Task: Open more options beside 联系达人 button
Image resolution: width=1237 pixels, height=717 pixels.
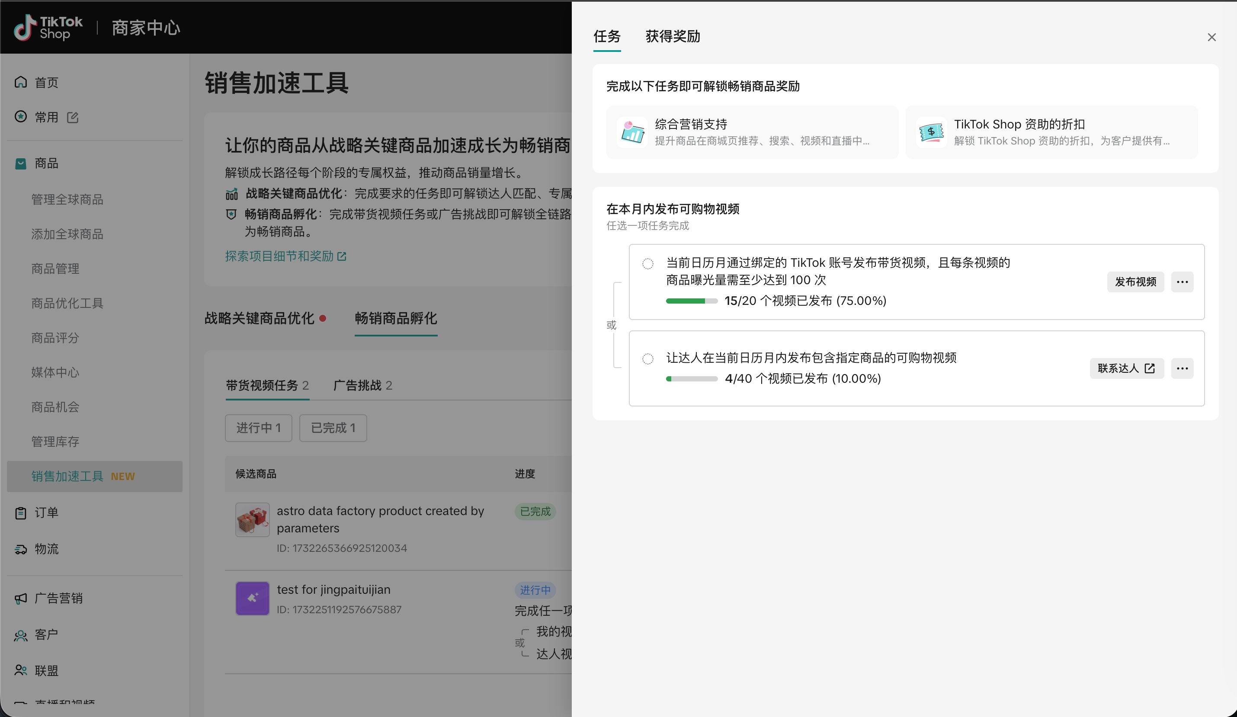Action: (x=1182, y=368)
